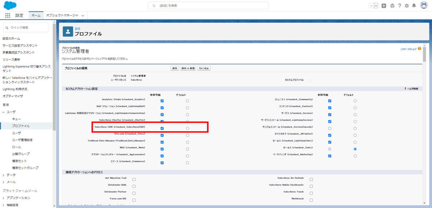This screenshot has height=208, width=432.
Task: Switch to the オブジェクトマネージャ tab
Action: 62,15
